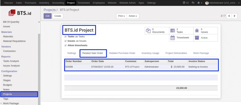Open the Discuss menu
The width and height of the screenshot is (241, 105).
click(8, 3)
